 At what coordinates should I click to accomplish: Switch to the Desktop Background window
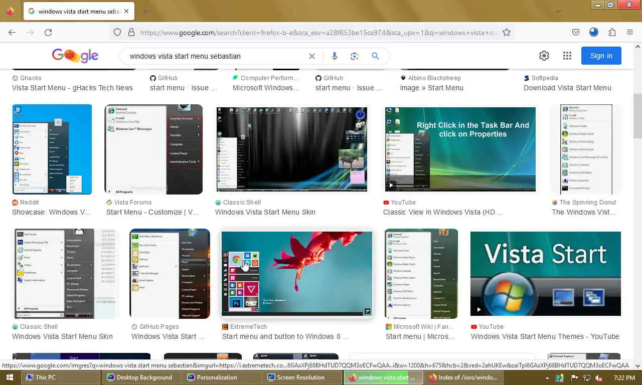coord(140,377)
